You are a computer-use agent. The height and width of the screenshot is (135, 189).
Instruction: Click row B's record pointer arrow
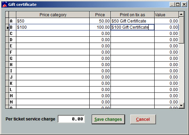8,28
